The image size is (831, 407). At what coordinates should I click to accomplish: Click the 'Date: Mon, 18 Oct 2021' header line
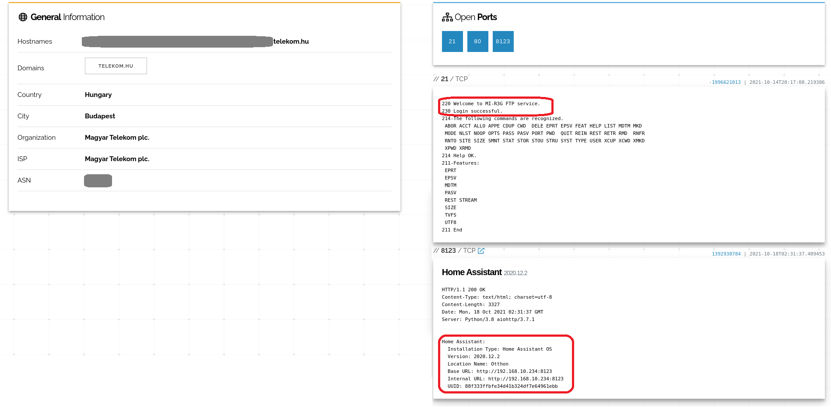492,312
